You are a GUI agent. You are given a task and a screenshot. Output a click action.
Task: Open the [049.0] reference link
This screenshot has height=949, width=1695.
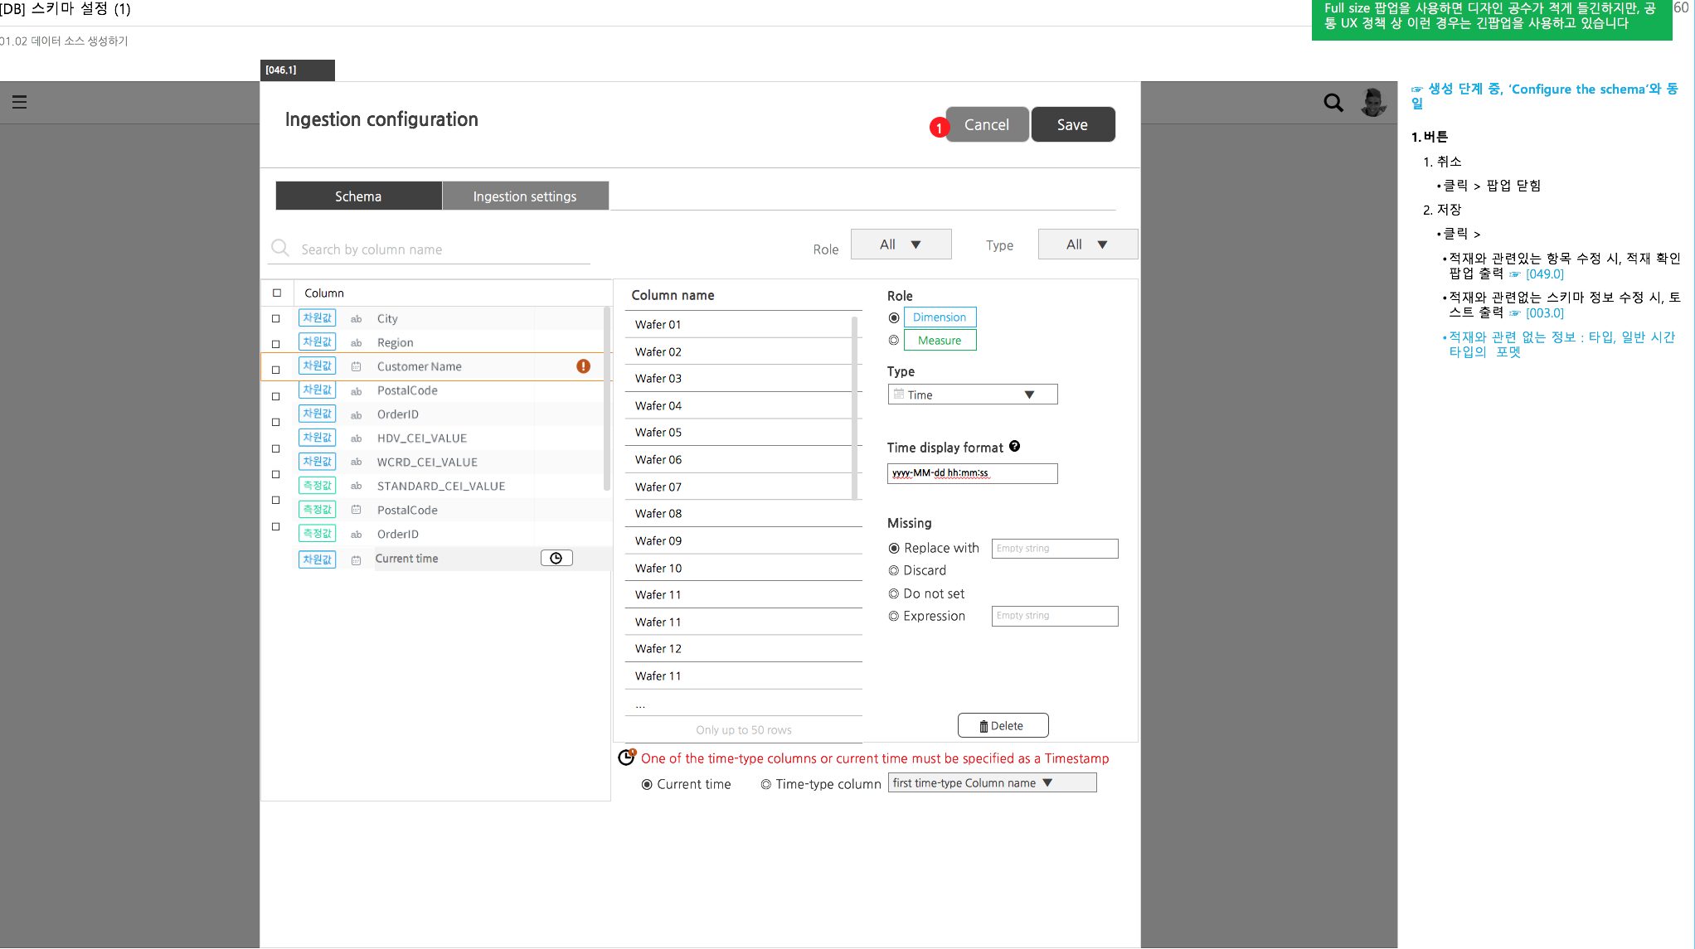coord(1544,274)
